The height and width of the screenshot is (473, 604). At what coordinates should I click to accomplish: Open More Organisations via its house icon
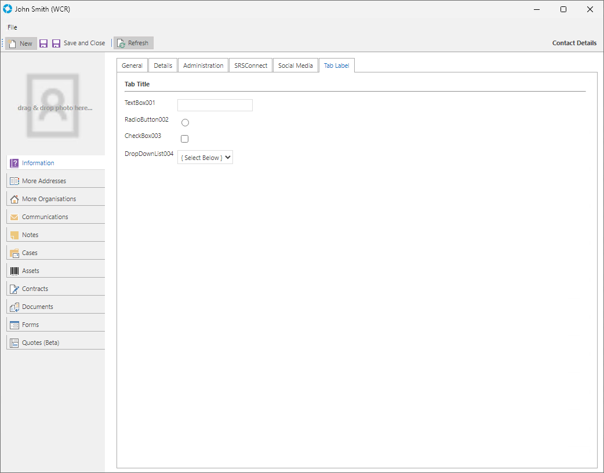(14, 199)
